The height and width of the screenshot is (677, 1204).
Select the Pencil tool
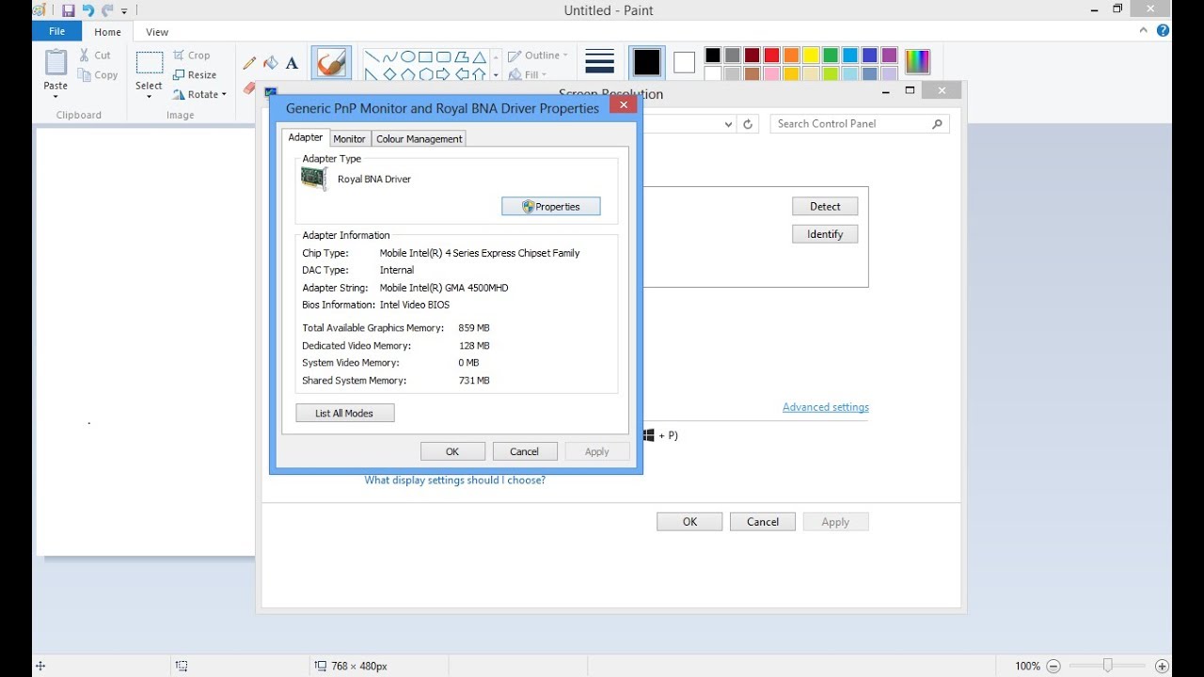249,63
